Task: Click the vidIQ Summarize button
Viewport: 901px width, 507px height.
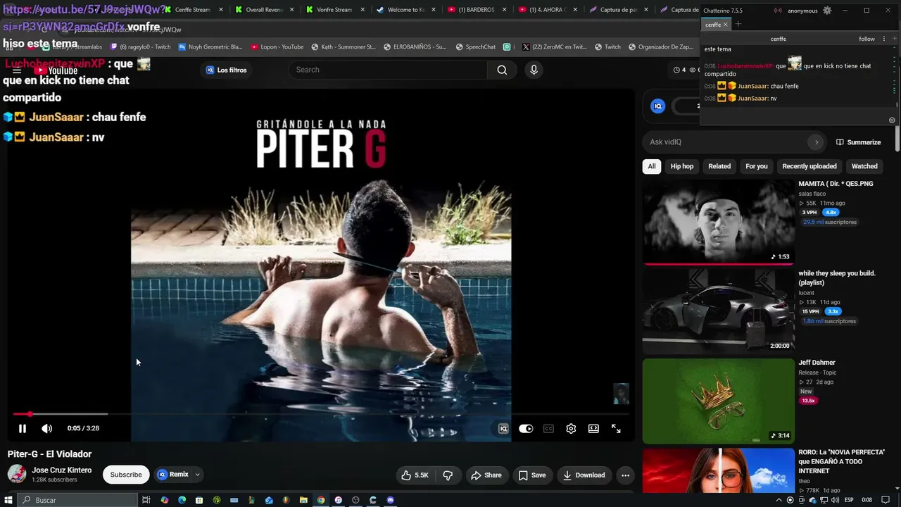Action: point(858,142)
